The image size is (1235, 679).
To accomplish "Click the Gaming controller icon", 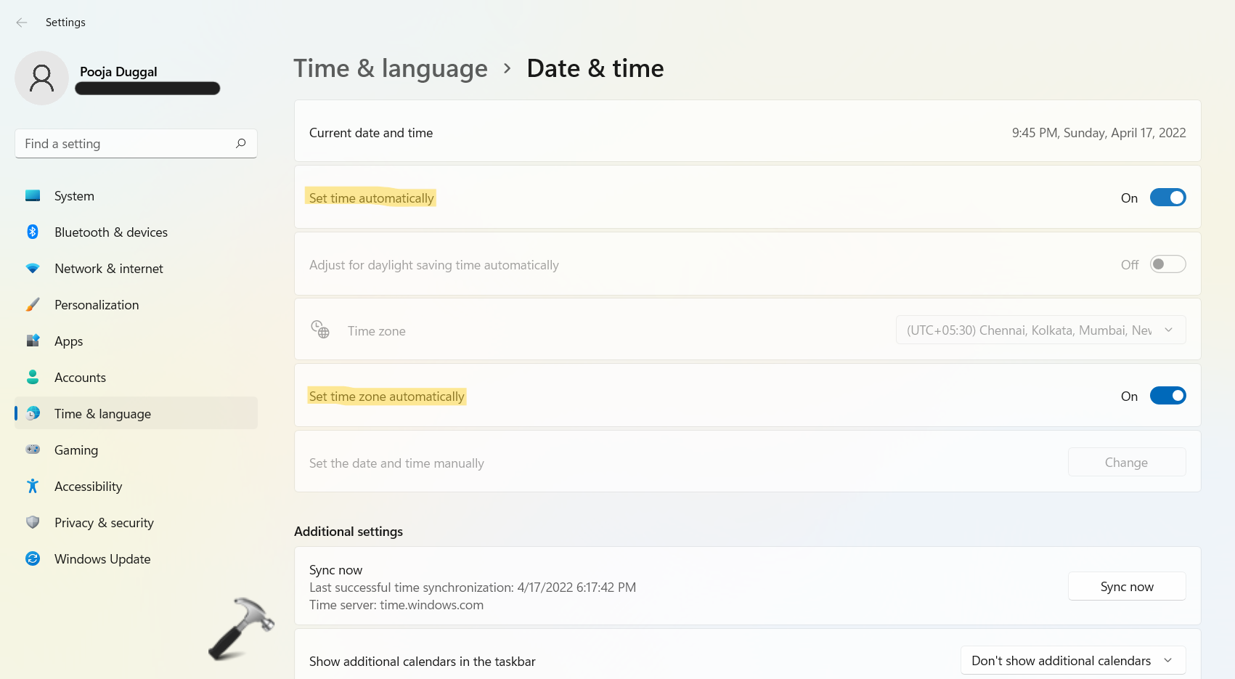I will click(33, 450).
